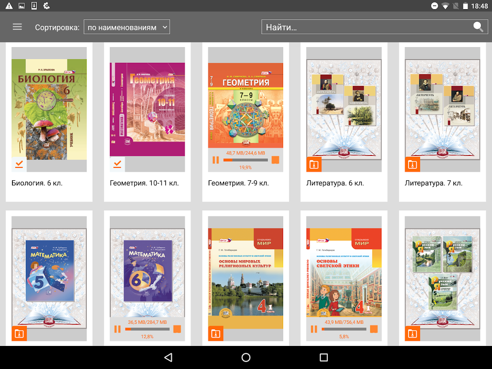Click the 12,8% progress percentage

(147, 337)
